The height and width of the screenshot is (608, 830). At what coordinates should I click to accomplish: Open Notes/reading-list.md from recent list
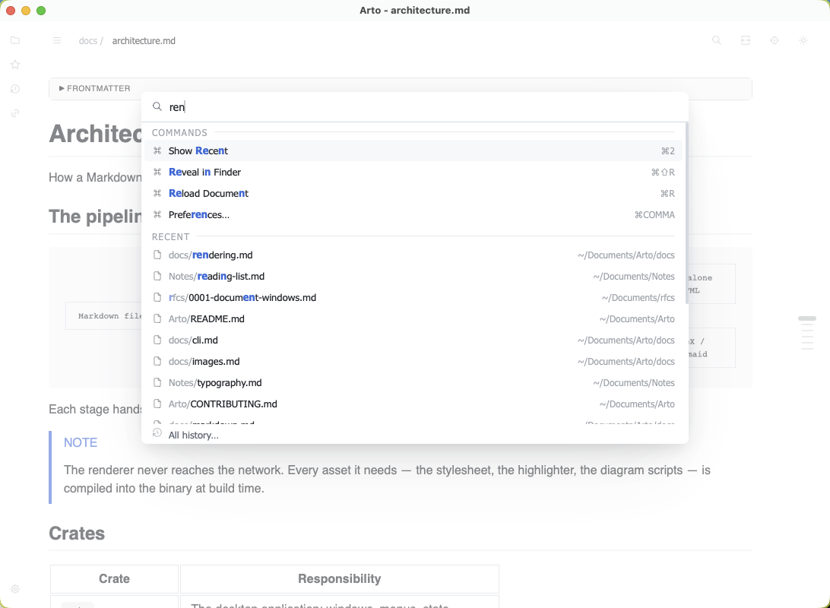click(x=413, y=276)
